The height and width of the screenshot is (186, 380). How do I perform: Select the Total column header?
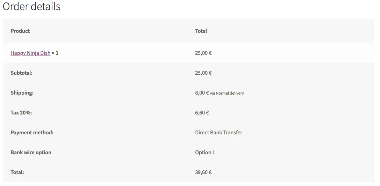pos(201,31)
